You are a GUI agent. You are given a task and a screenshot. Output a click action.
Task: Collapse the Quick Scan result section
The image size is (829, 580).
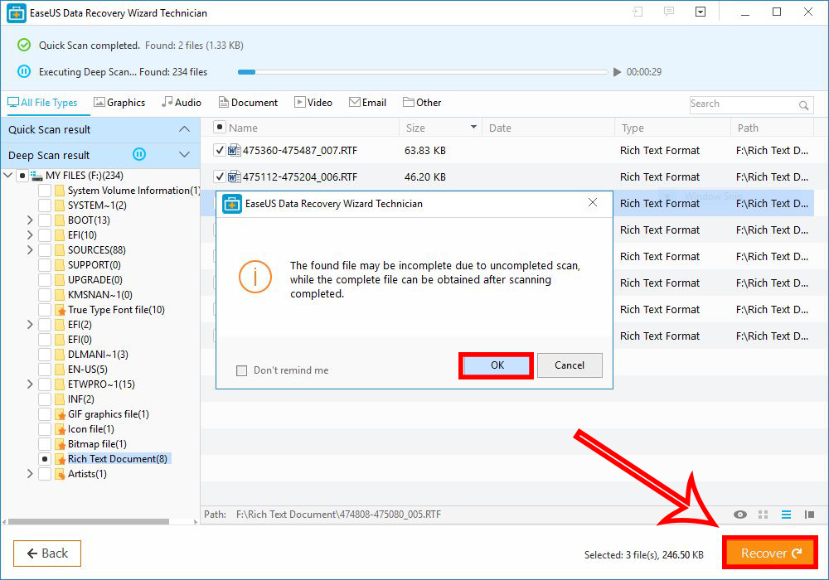184,129
